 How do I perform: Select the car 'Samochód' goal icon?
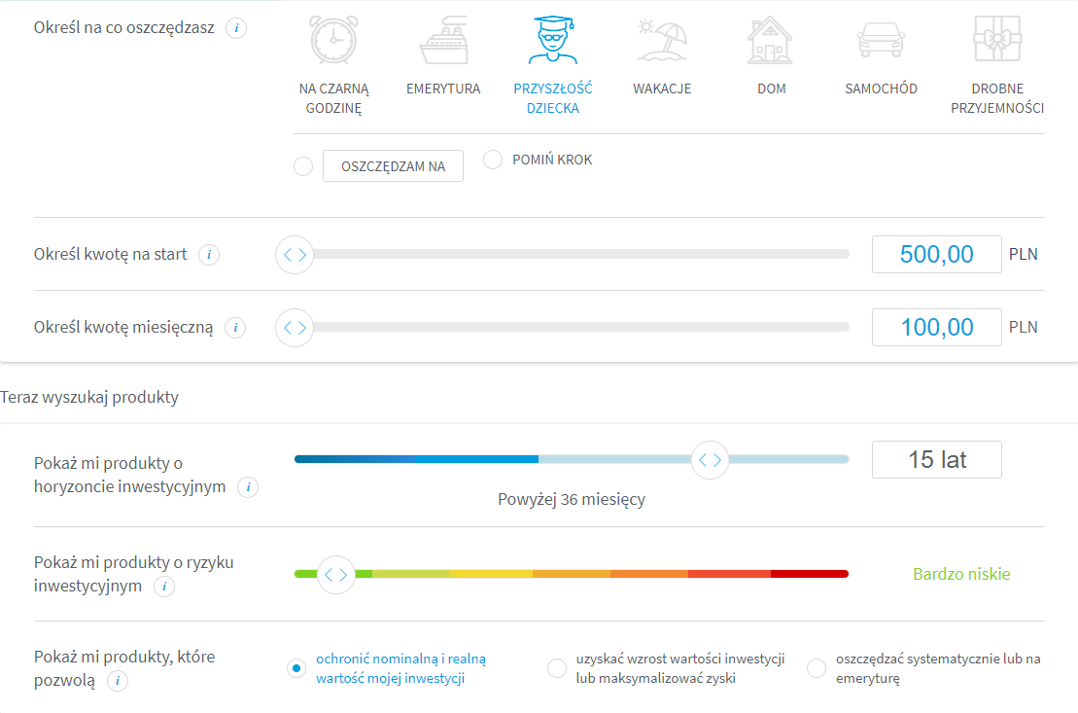881,39
